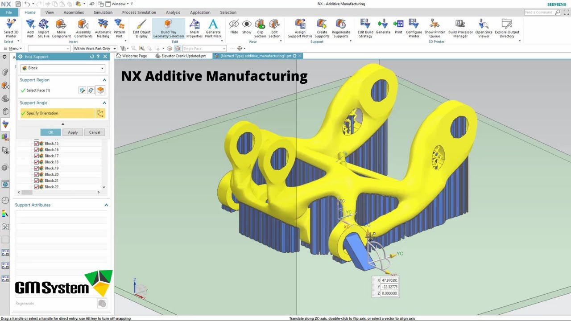Click the Undo arrow icon
This screenshot has height=321, width=571.
pyautogui.click(x=27, y=4)
